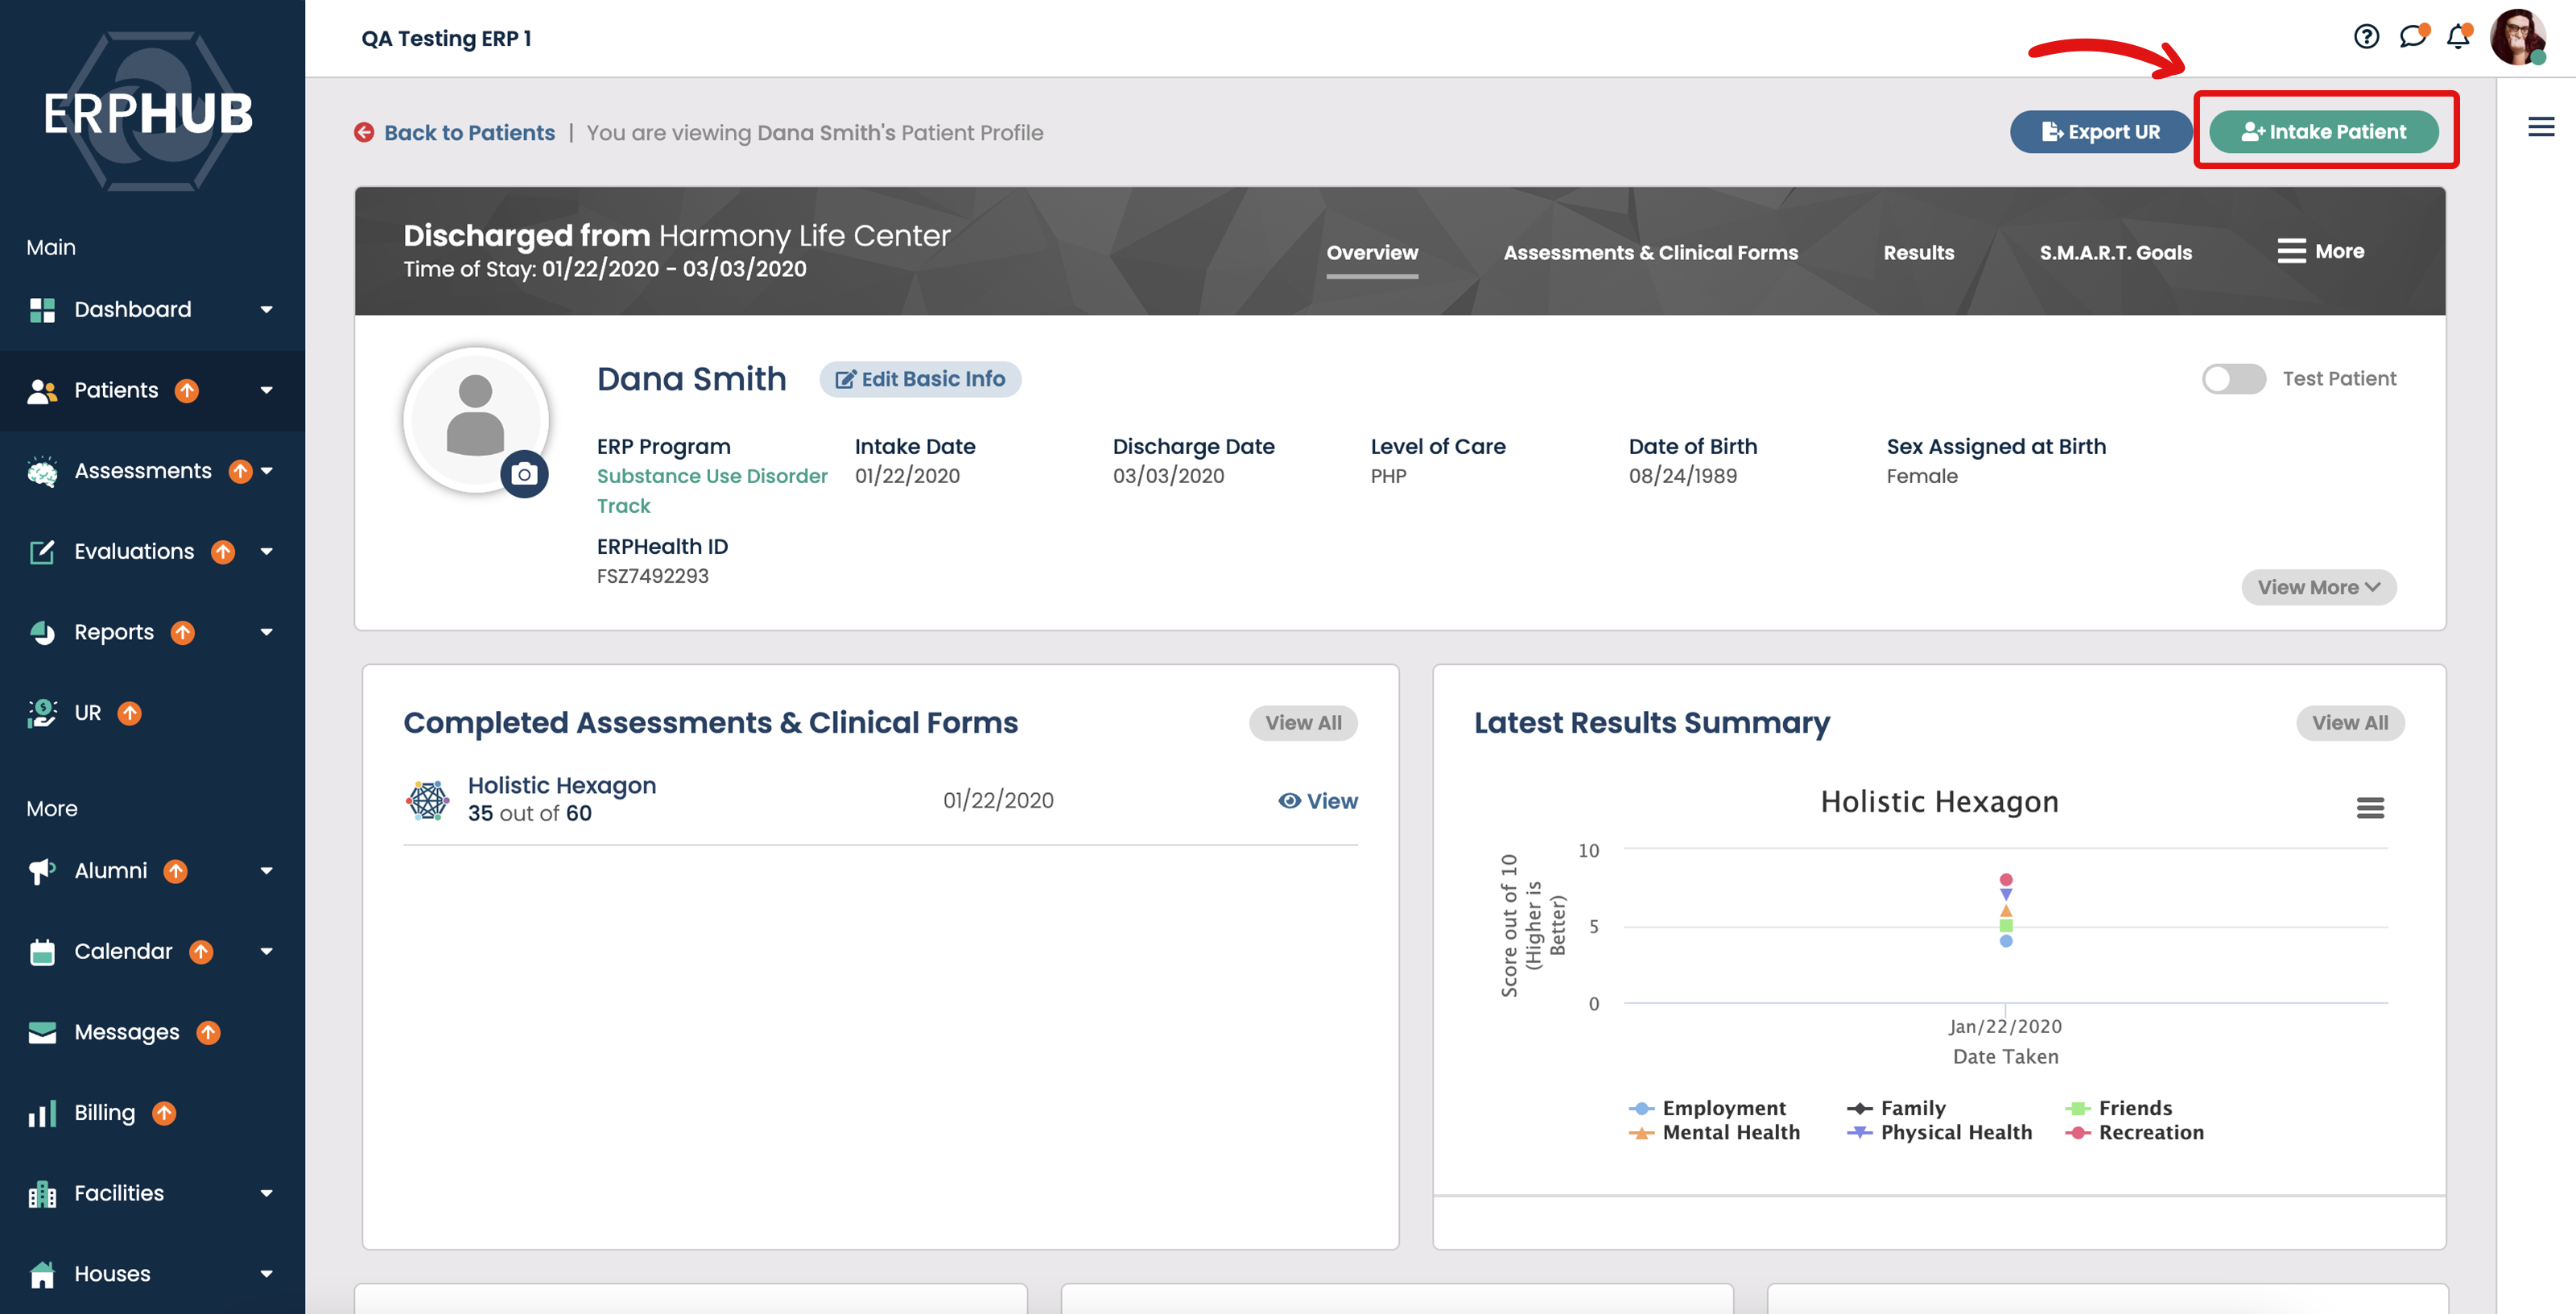Screen dimensions: 2576x1314
Task: Open the chat messages icon in header
Action: click(x=2412, y=37)
